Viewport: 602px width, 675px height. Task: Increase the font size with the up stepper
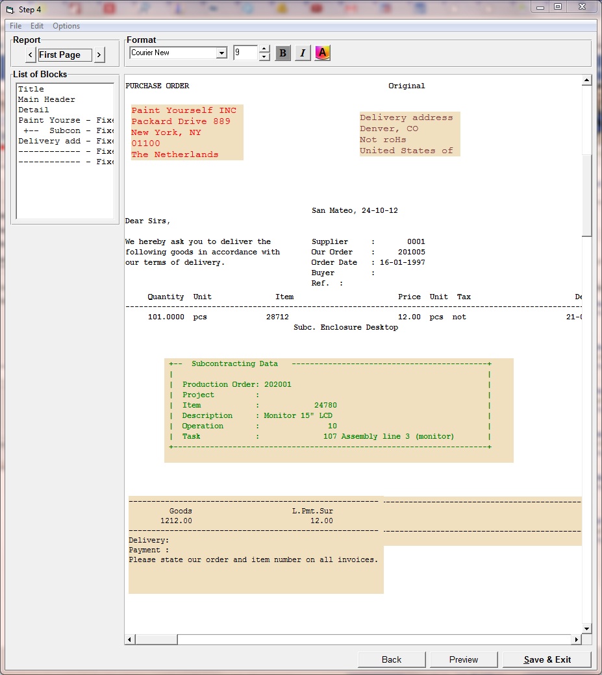tap(264, 49)
